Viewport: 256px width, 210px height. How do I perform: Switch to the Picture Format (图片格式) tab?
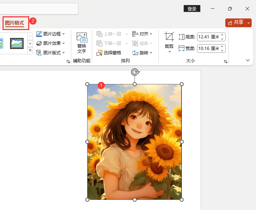point(14,23)
